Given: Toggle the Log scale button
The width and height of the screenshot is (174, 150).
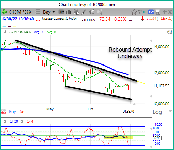Looking at the screenshot, I should (x=157, y=112).
